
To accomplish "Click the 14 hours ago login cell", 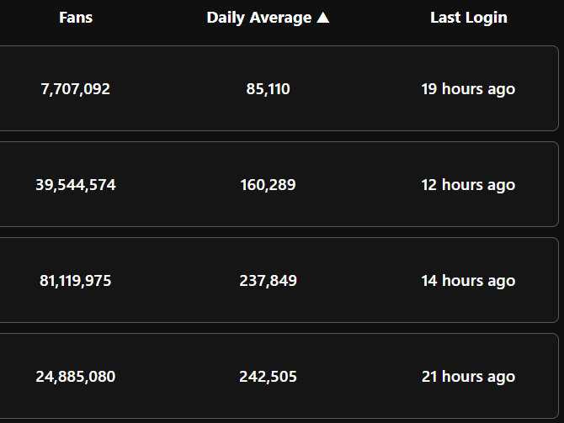I will [x=468, y=281].
